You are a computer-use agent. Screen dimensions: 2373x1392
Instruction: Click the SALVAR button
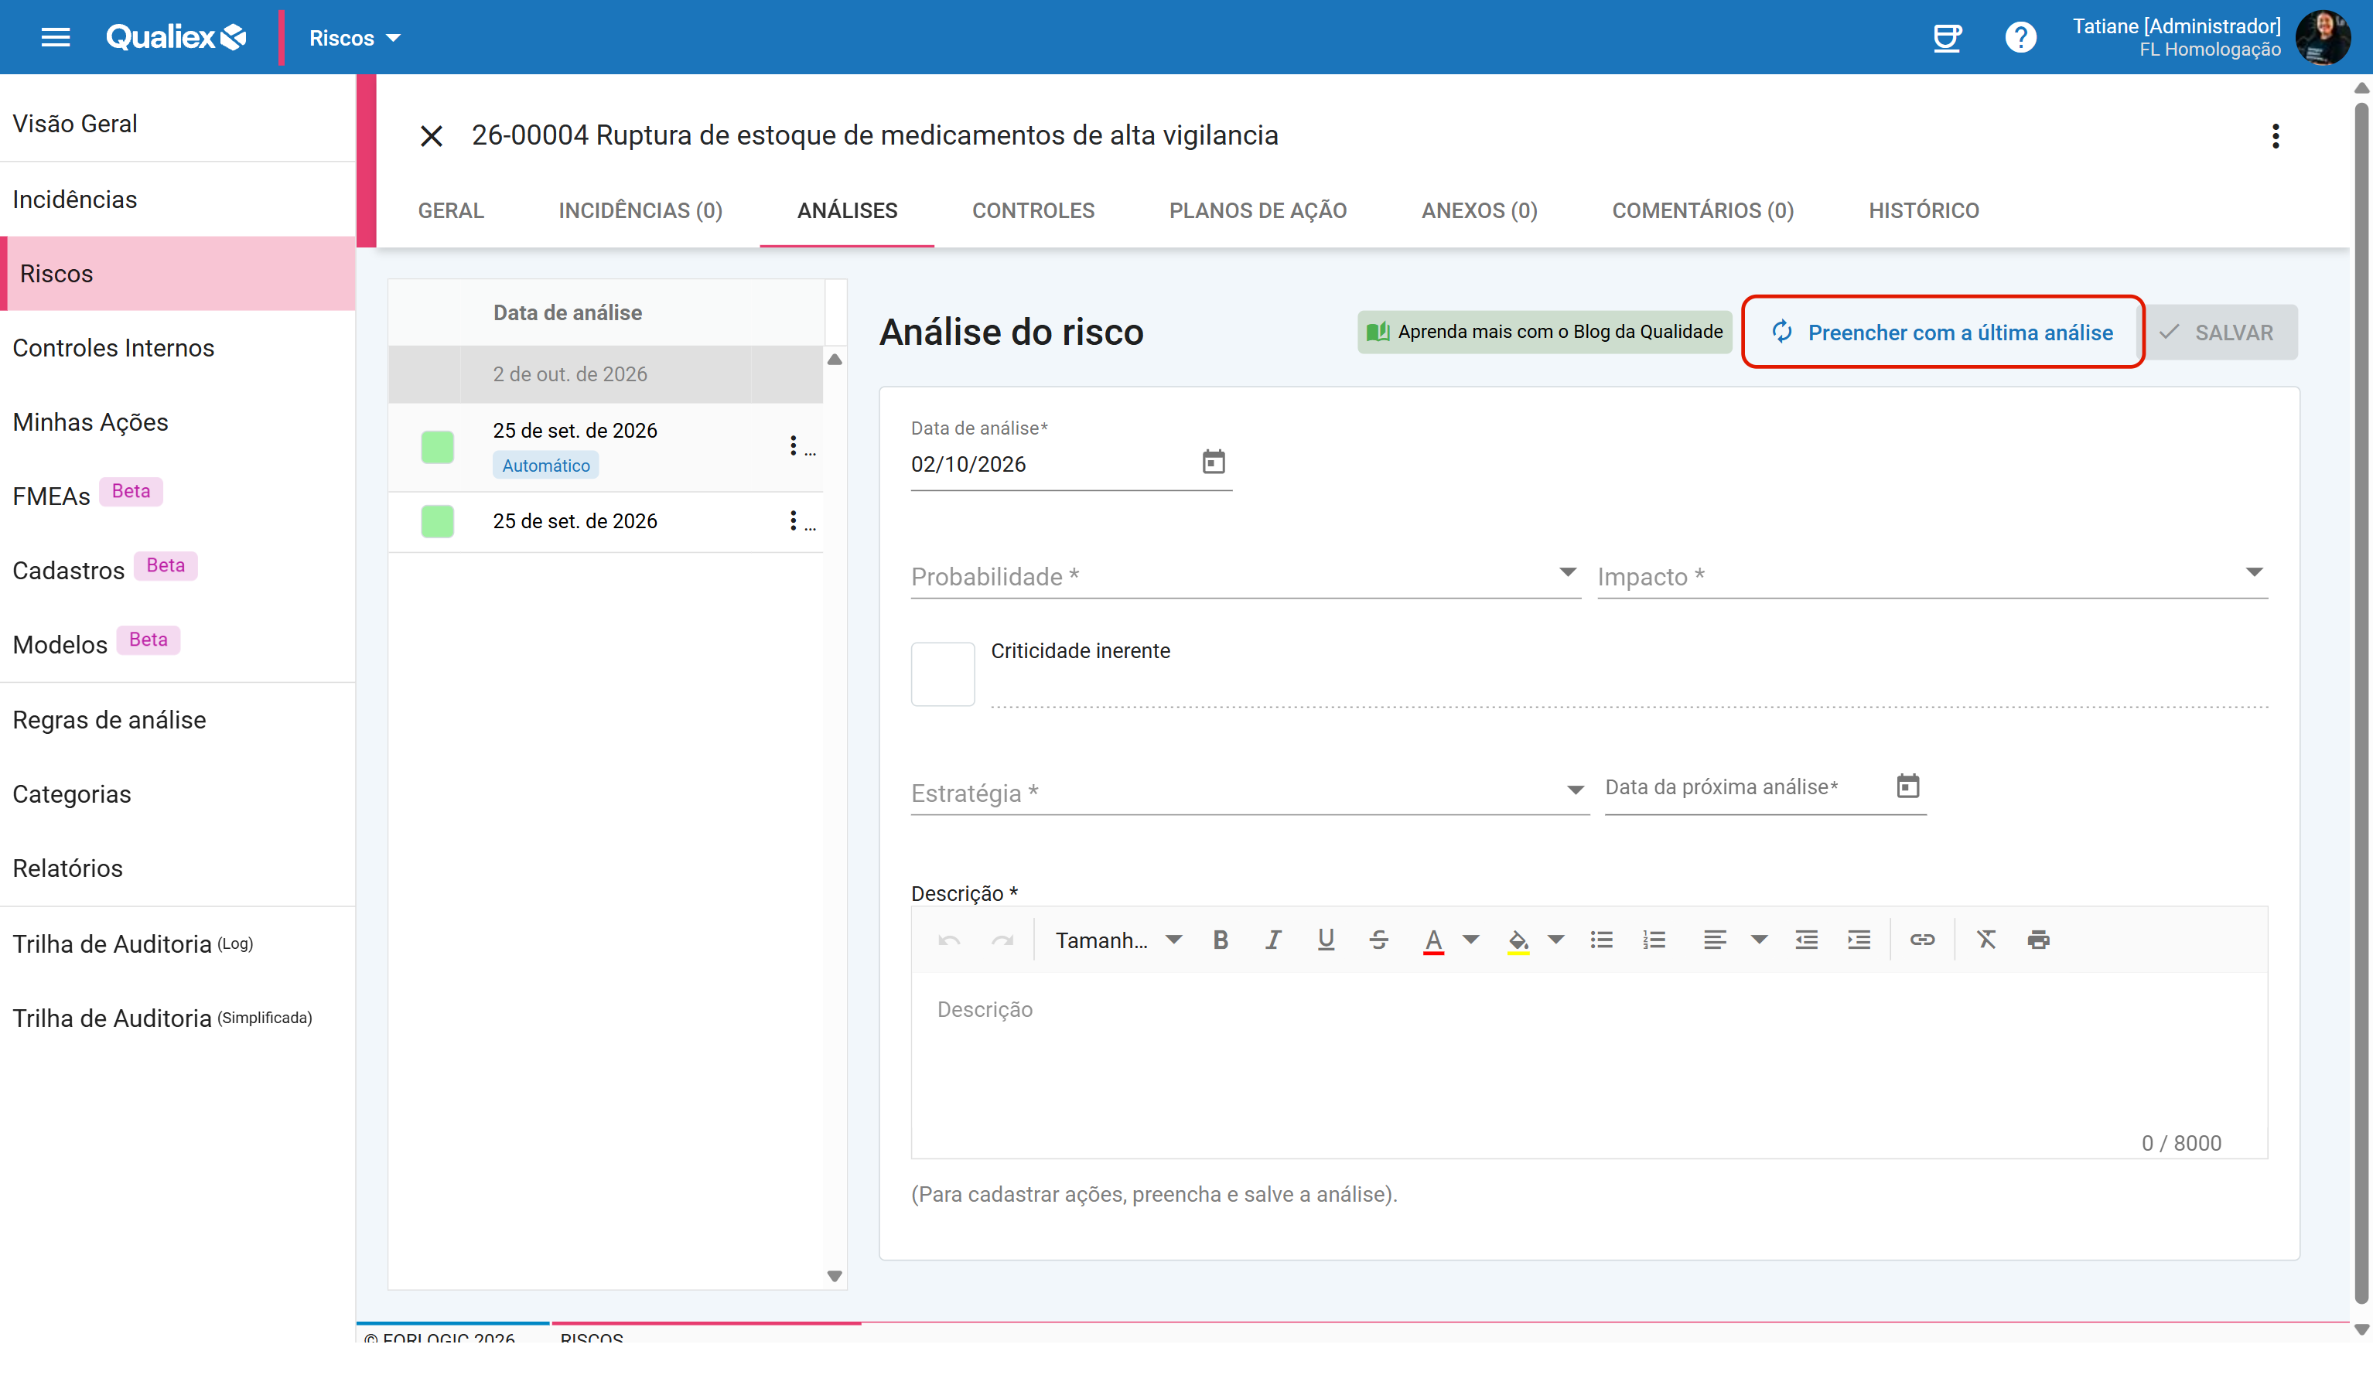point(2220,333)
